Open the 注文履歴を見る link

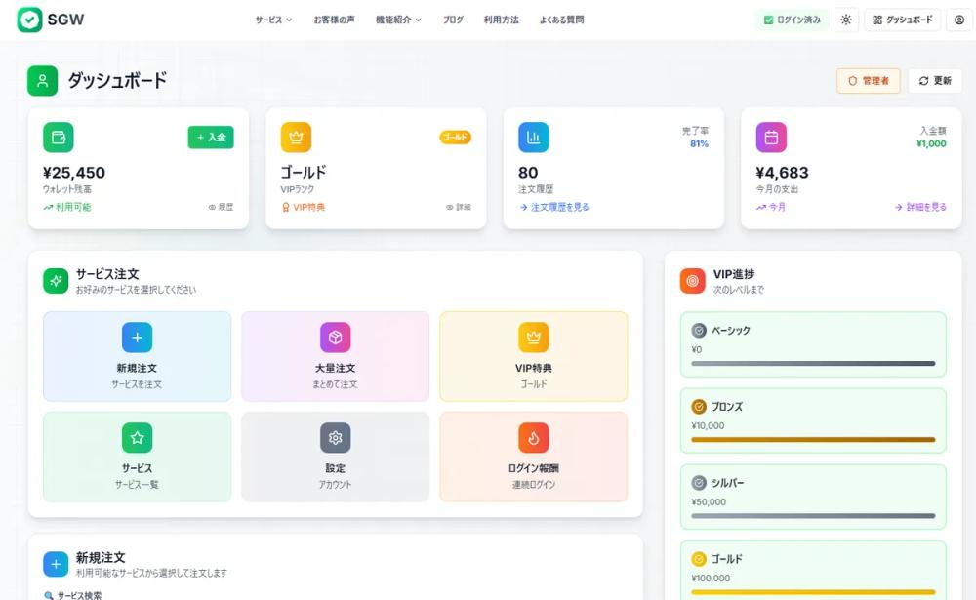(554, 207)
